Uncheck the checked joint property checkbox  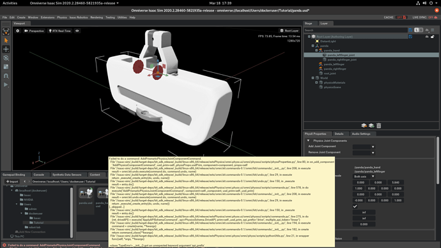[x=355, y=206]
